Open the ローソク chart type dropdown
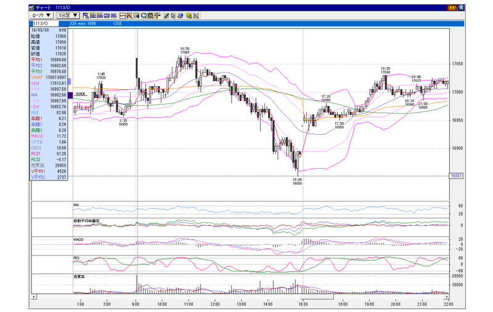The image size is (493, 312). pyautogui.click(x=41, y=15)
